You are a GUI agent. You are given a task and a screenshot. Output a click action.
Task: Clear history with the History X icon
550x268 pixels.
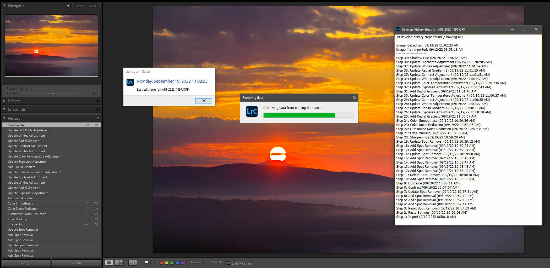click(x=98, y=118)
